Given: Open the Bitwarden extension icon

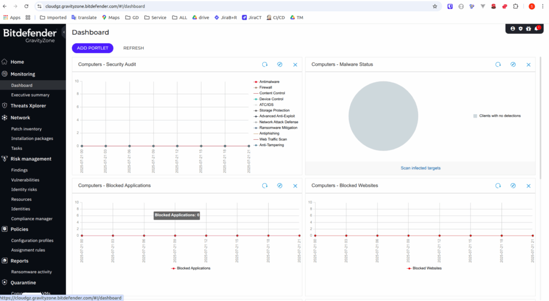Looking at the screenshot, I should [450, 6].
